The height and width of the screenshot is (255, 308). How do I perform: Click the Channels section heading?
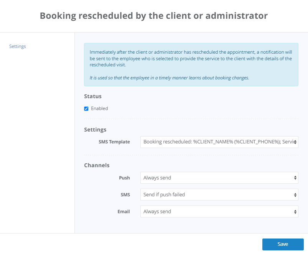point(97,165)
